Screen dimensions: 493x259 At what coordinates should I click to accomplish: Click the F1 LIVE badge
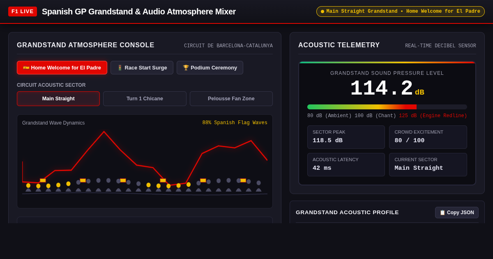click(23, 12)
